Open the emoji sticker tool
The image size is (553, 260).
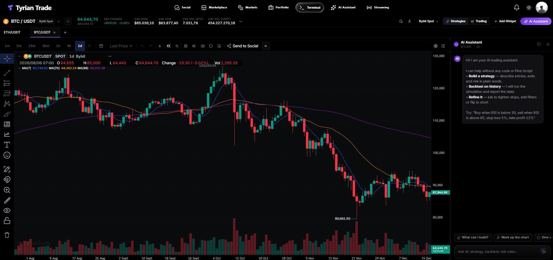pyautogui.click(x=7, y=155)
